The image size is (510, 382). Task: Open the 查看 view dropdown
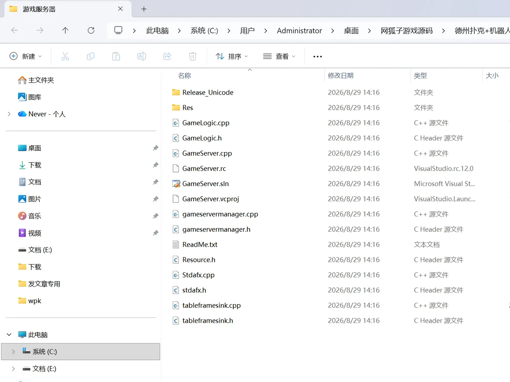[279, 56]
